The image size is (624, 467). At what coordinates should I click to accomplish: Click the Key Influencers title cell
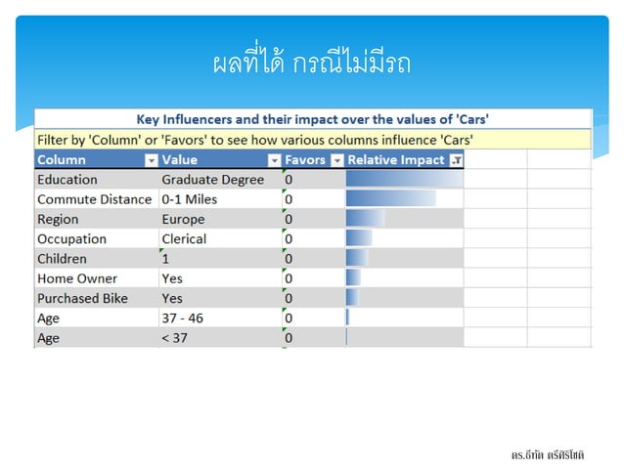313,119
